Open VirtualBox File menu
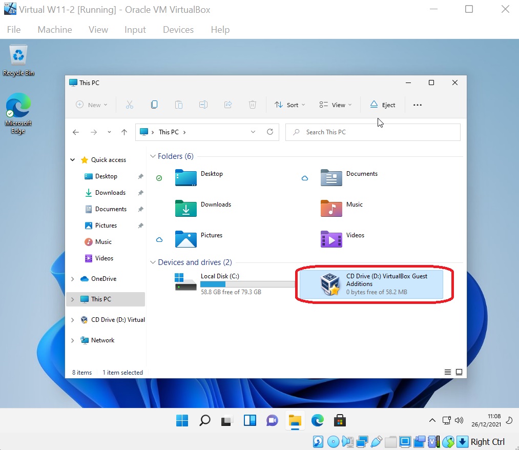The width and height of the screenshot is (519, 450). tap(13, 29)
